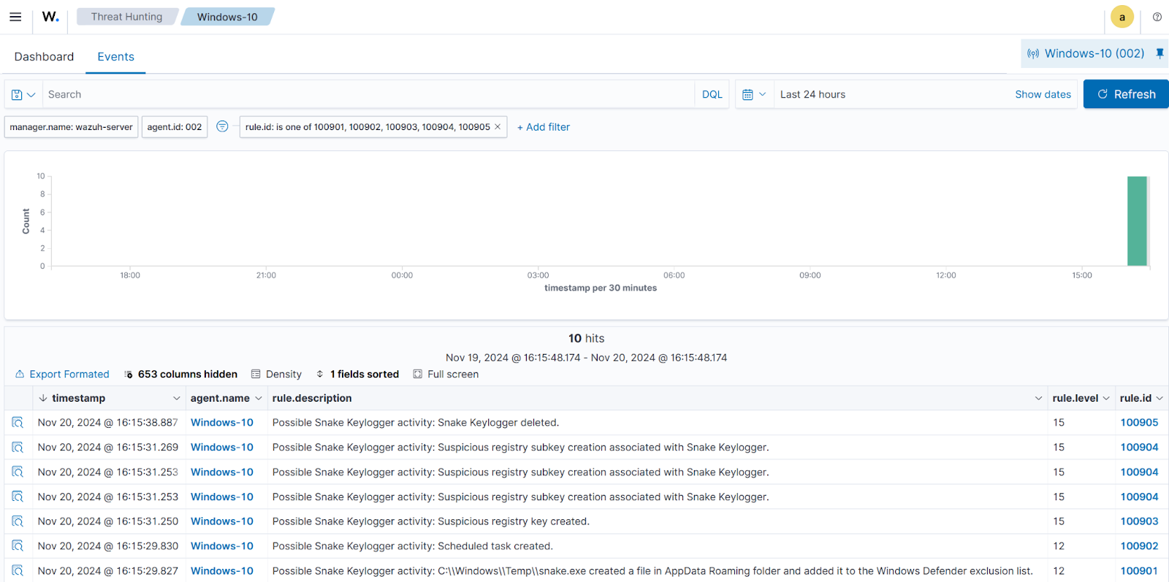Open rule 100903 link
This screenshot has width=1169, height=582.
(x=1139, y=521)
